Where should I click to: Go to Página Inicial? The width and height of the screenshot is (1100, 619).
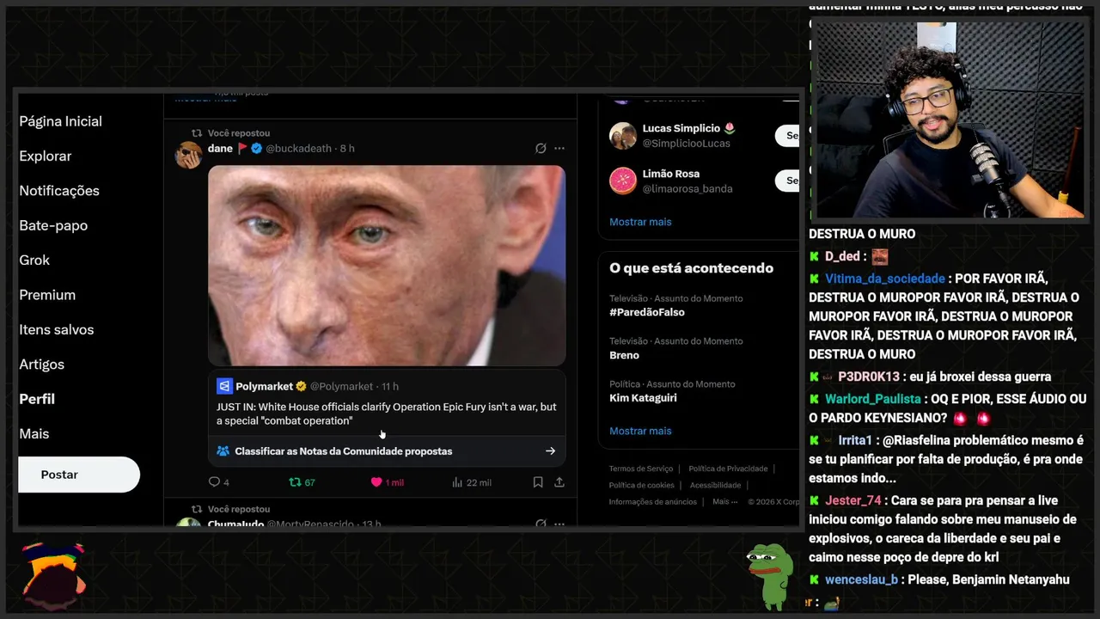[61, 121]
